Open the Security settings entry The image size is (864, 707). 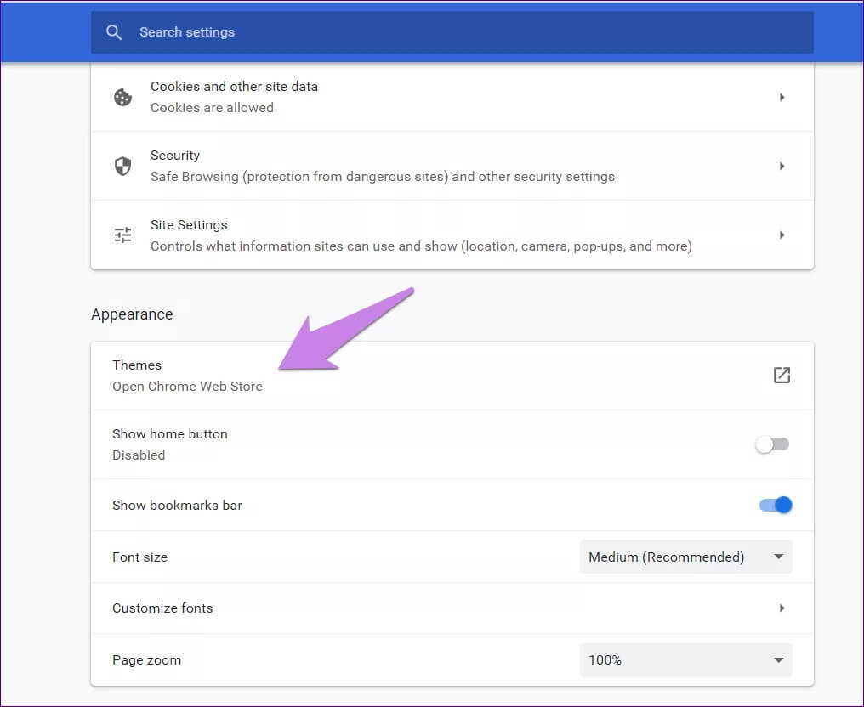pos(175,156)
